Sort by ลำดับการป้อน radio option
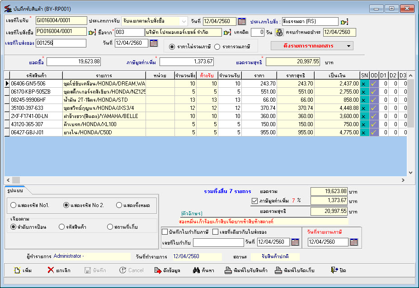The width and height of the screenshot is (419, 288). coord(13,227)
